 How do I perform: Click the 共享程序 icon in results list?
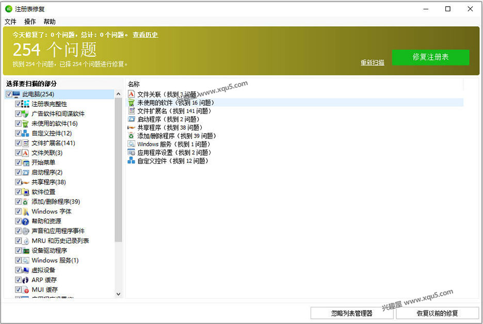tap(131, 127)
